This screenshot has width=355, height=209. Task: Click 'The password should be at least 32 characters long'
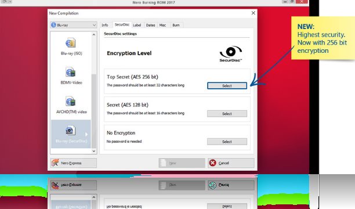point(146,85)
